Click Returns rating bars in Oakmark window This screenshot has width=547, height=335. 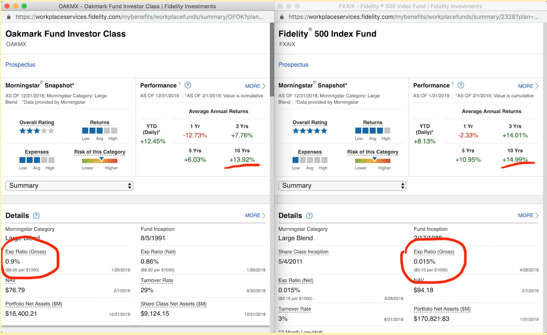(99, 130)
